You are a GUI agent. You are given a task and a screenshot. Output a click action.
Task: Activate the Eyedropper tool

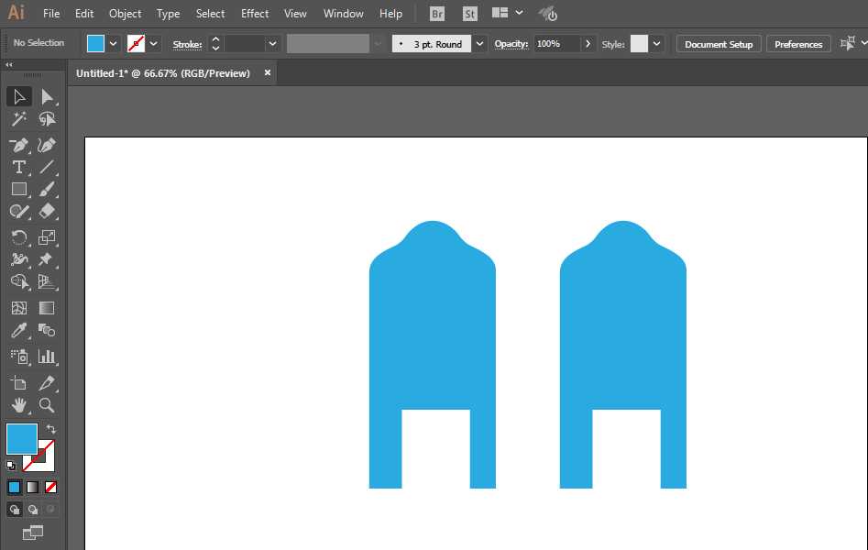click(18, 331)
